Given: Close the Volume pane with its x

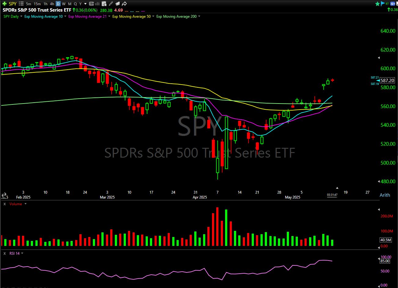Looking at the screenshot, I should coord(5,204).
